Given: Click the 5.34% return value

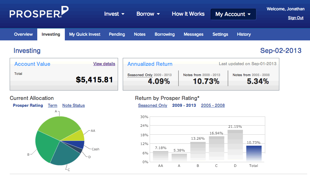Looking at the screenshot, I should [258, 81].
